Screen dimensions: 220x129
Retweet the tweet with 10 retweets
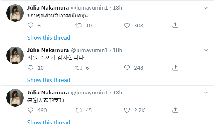(x=79, y=25)
